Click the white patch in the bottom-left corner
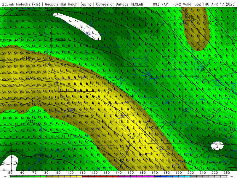 tap(9, 163)
